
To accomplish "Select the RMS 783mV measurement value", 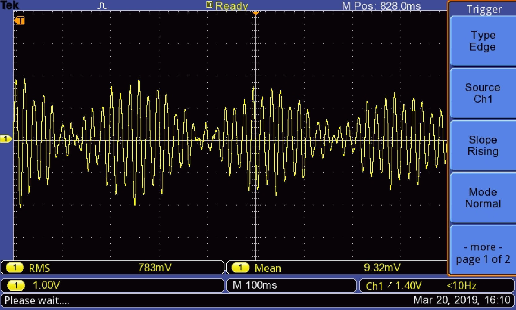I will 154,268.
